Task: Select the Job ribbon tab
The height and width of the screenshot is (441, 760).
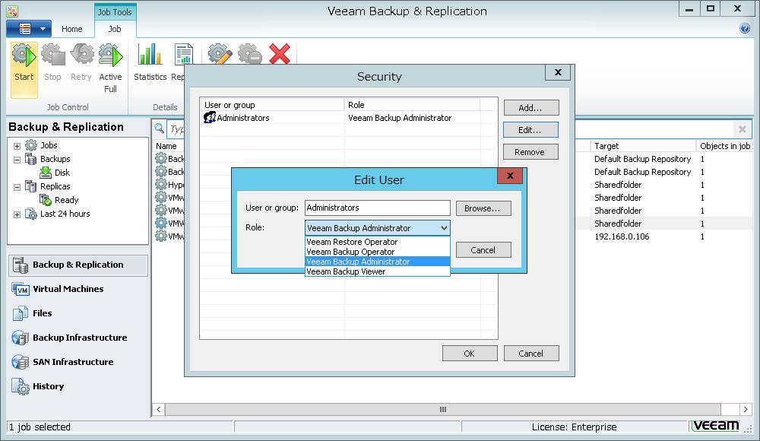Action: [x=115, y=29]
